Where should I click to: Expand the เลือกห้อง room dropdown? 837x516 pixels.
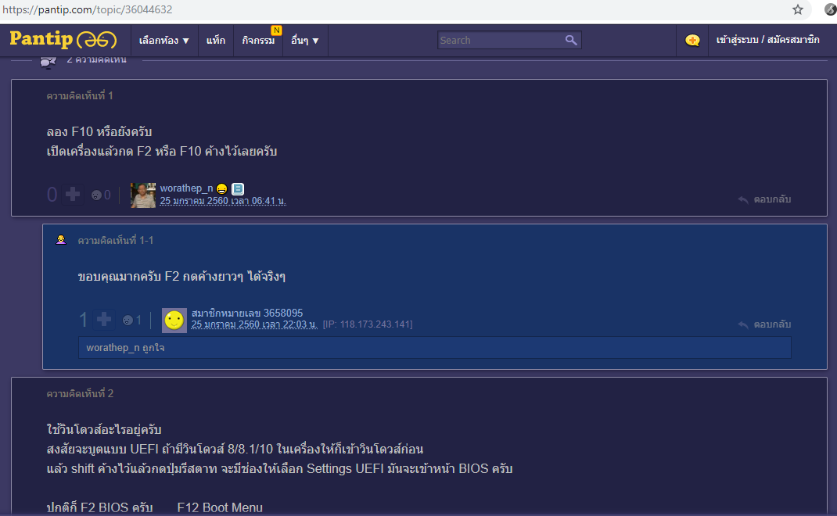tap(164, 41)
